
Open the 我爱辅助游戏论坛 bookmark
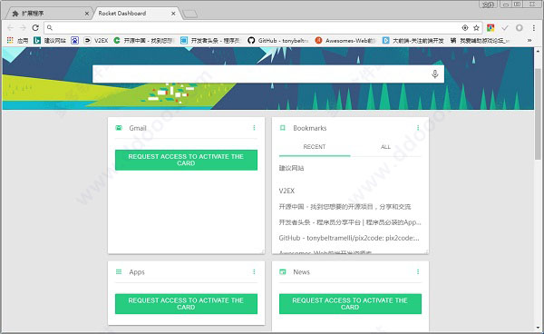point(480,41)
